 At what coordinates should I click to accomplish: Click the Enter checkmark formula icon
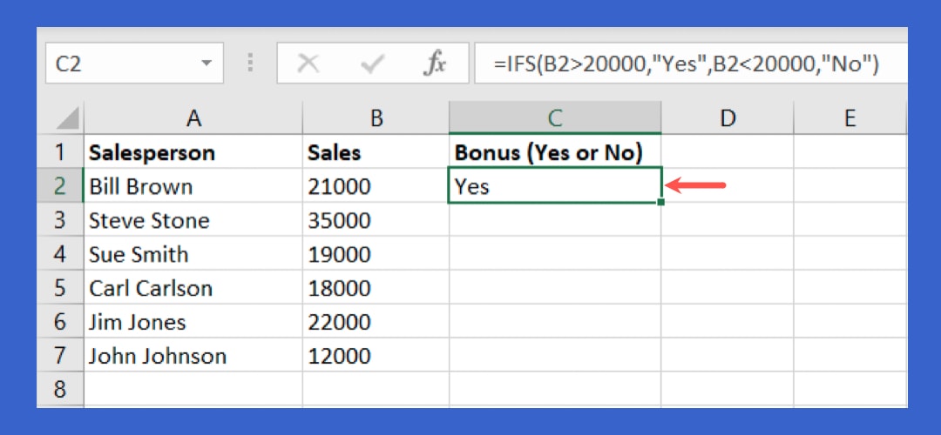373,64
